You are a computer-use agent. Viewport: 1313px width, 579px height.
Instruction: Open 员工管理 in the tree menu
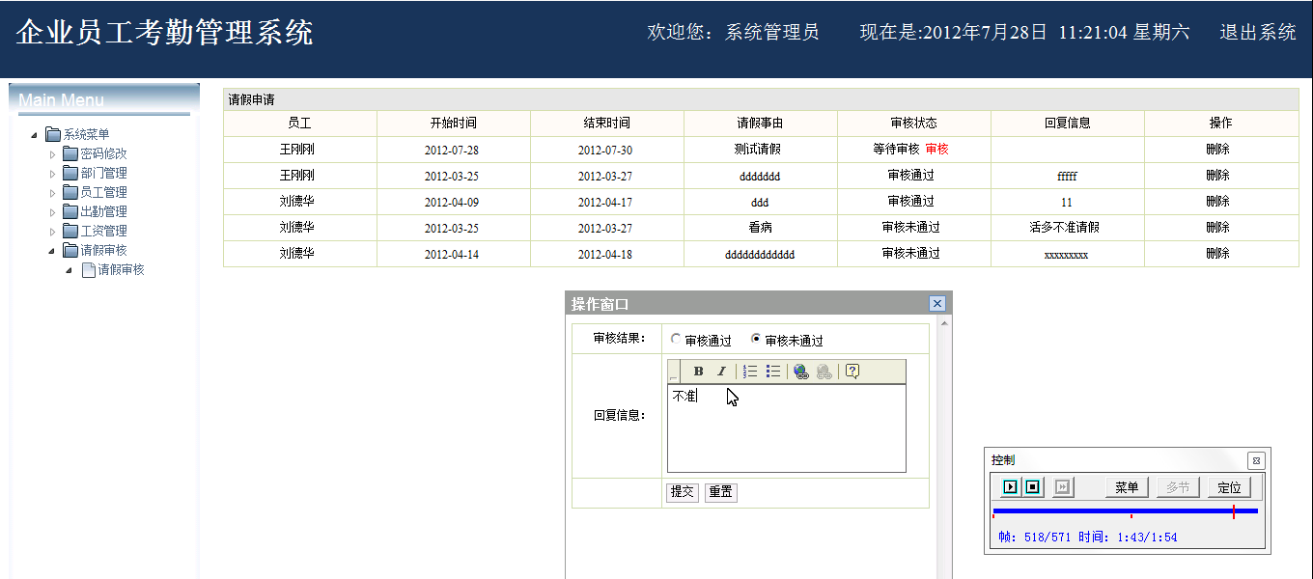(x=103, y=192)
